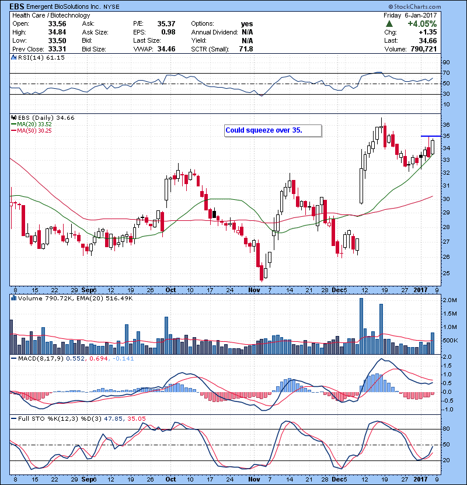
Task: Click the blue resistance line at 35
Action: (x=431, y=136)
